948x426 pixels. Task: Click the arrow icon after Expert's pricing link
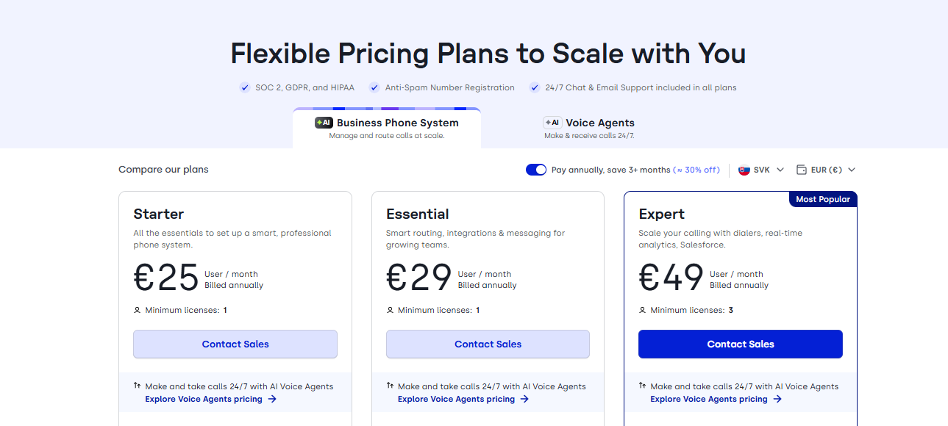(x=778, y=399)
